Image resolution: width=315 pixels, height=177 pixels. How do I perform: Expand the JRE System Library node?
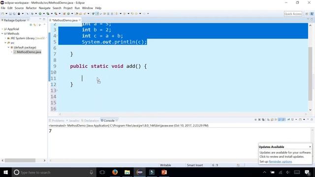point(5,38)
